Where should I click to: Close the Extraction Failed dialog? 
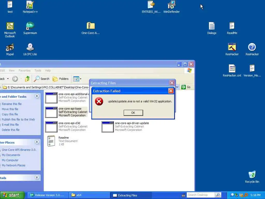click(171, 91)
